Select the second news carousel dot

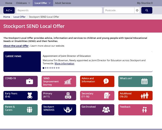click(46, 68)
